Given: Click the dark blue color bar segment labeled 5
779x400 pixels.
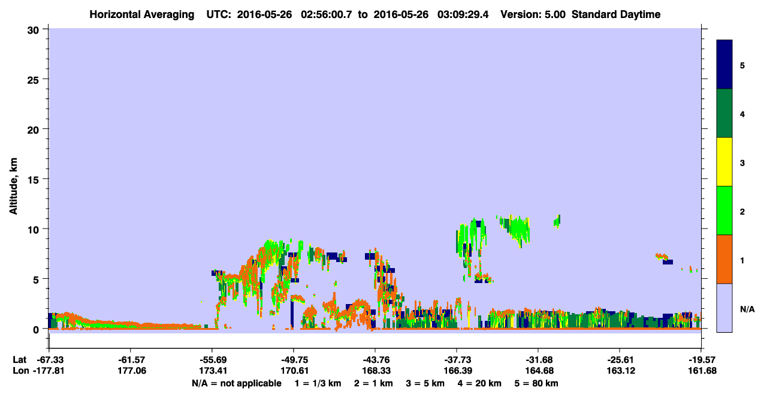Looking at the screenshot, I should tap(724, 65).
